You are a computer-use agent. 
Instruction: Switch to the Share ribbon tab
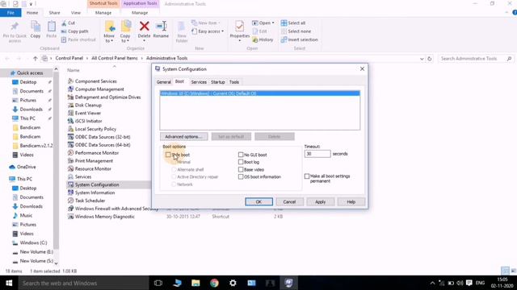pyautogui.click(x=54, y=13)
